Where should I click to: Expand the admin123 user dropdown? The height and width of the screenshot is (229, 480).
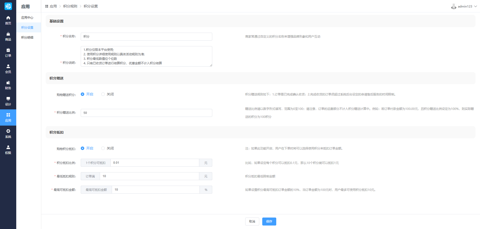pos(464,6)
